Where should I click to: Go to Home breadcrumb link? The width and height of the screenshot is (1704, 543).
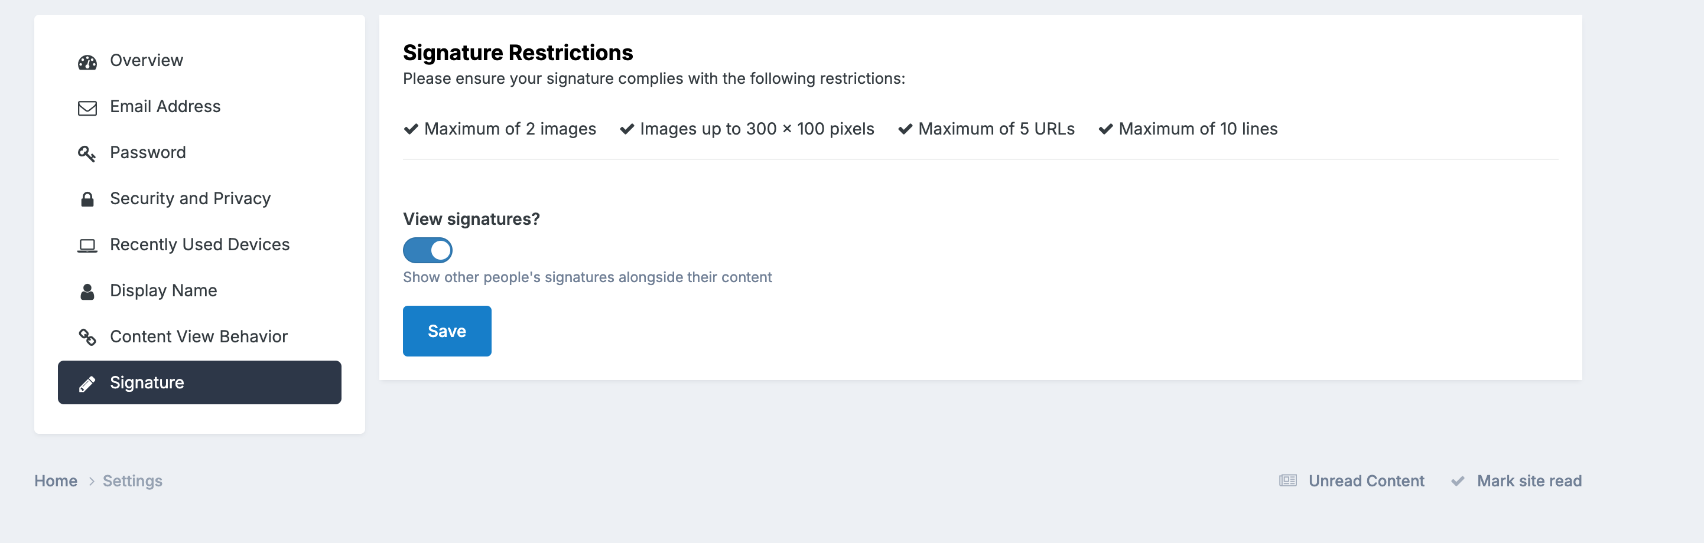56,481
